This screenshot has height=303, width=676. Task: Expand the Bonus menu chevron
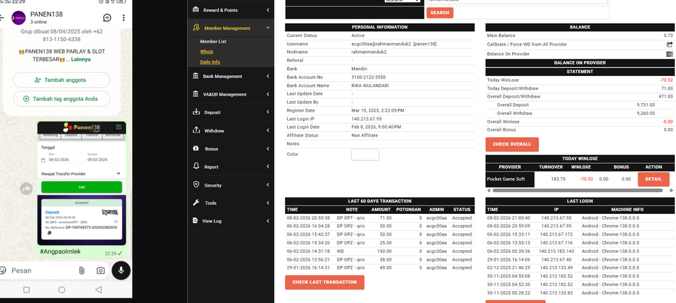(x=268, y=149)
